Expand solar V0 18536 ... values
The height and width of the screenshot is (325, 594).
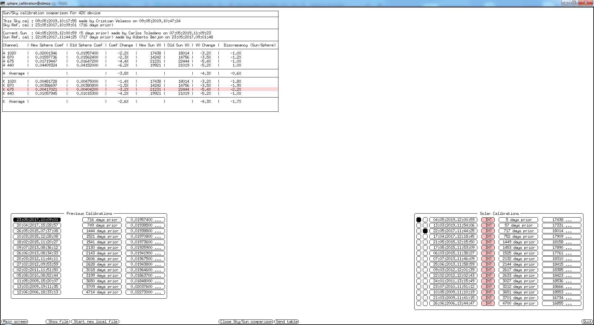(562, 281)
